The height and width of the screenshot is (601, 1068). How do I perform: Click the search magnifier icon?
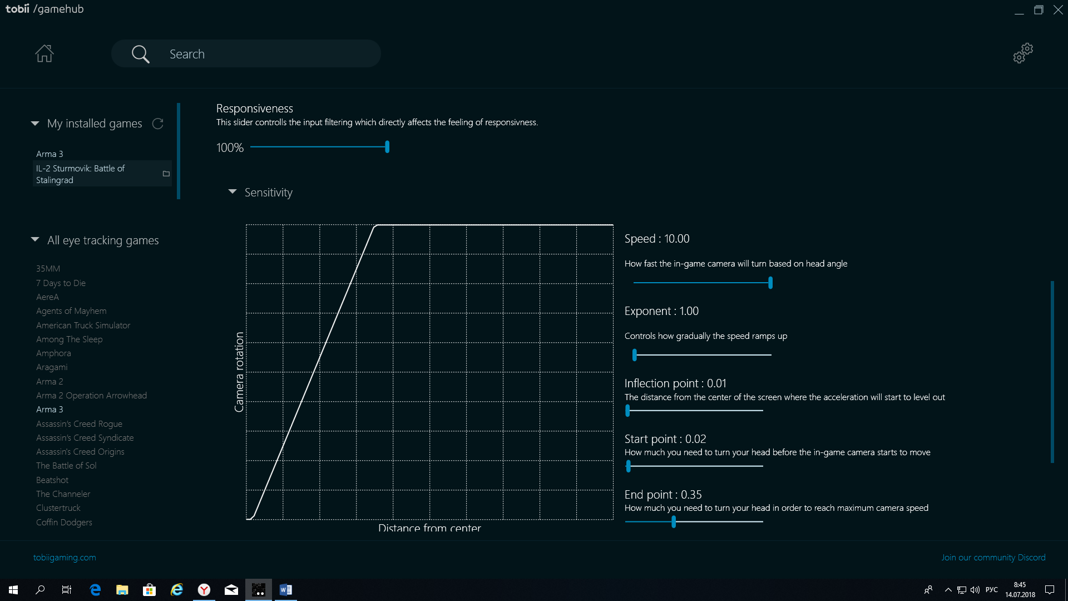140,54
